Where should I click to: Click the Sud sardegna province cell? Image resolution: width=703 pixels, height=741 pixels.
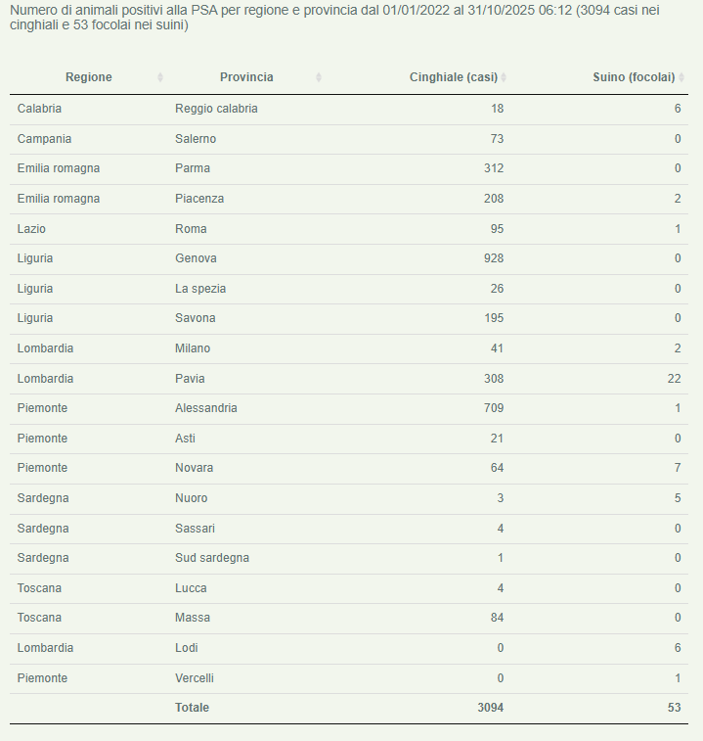212,558
